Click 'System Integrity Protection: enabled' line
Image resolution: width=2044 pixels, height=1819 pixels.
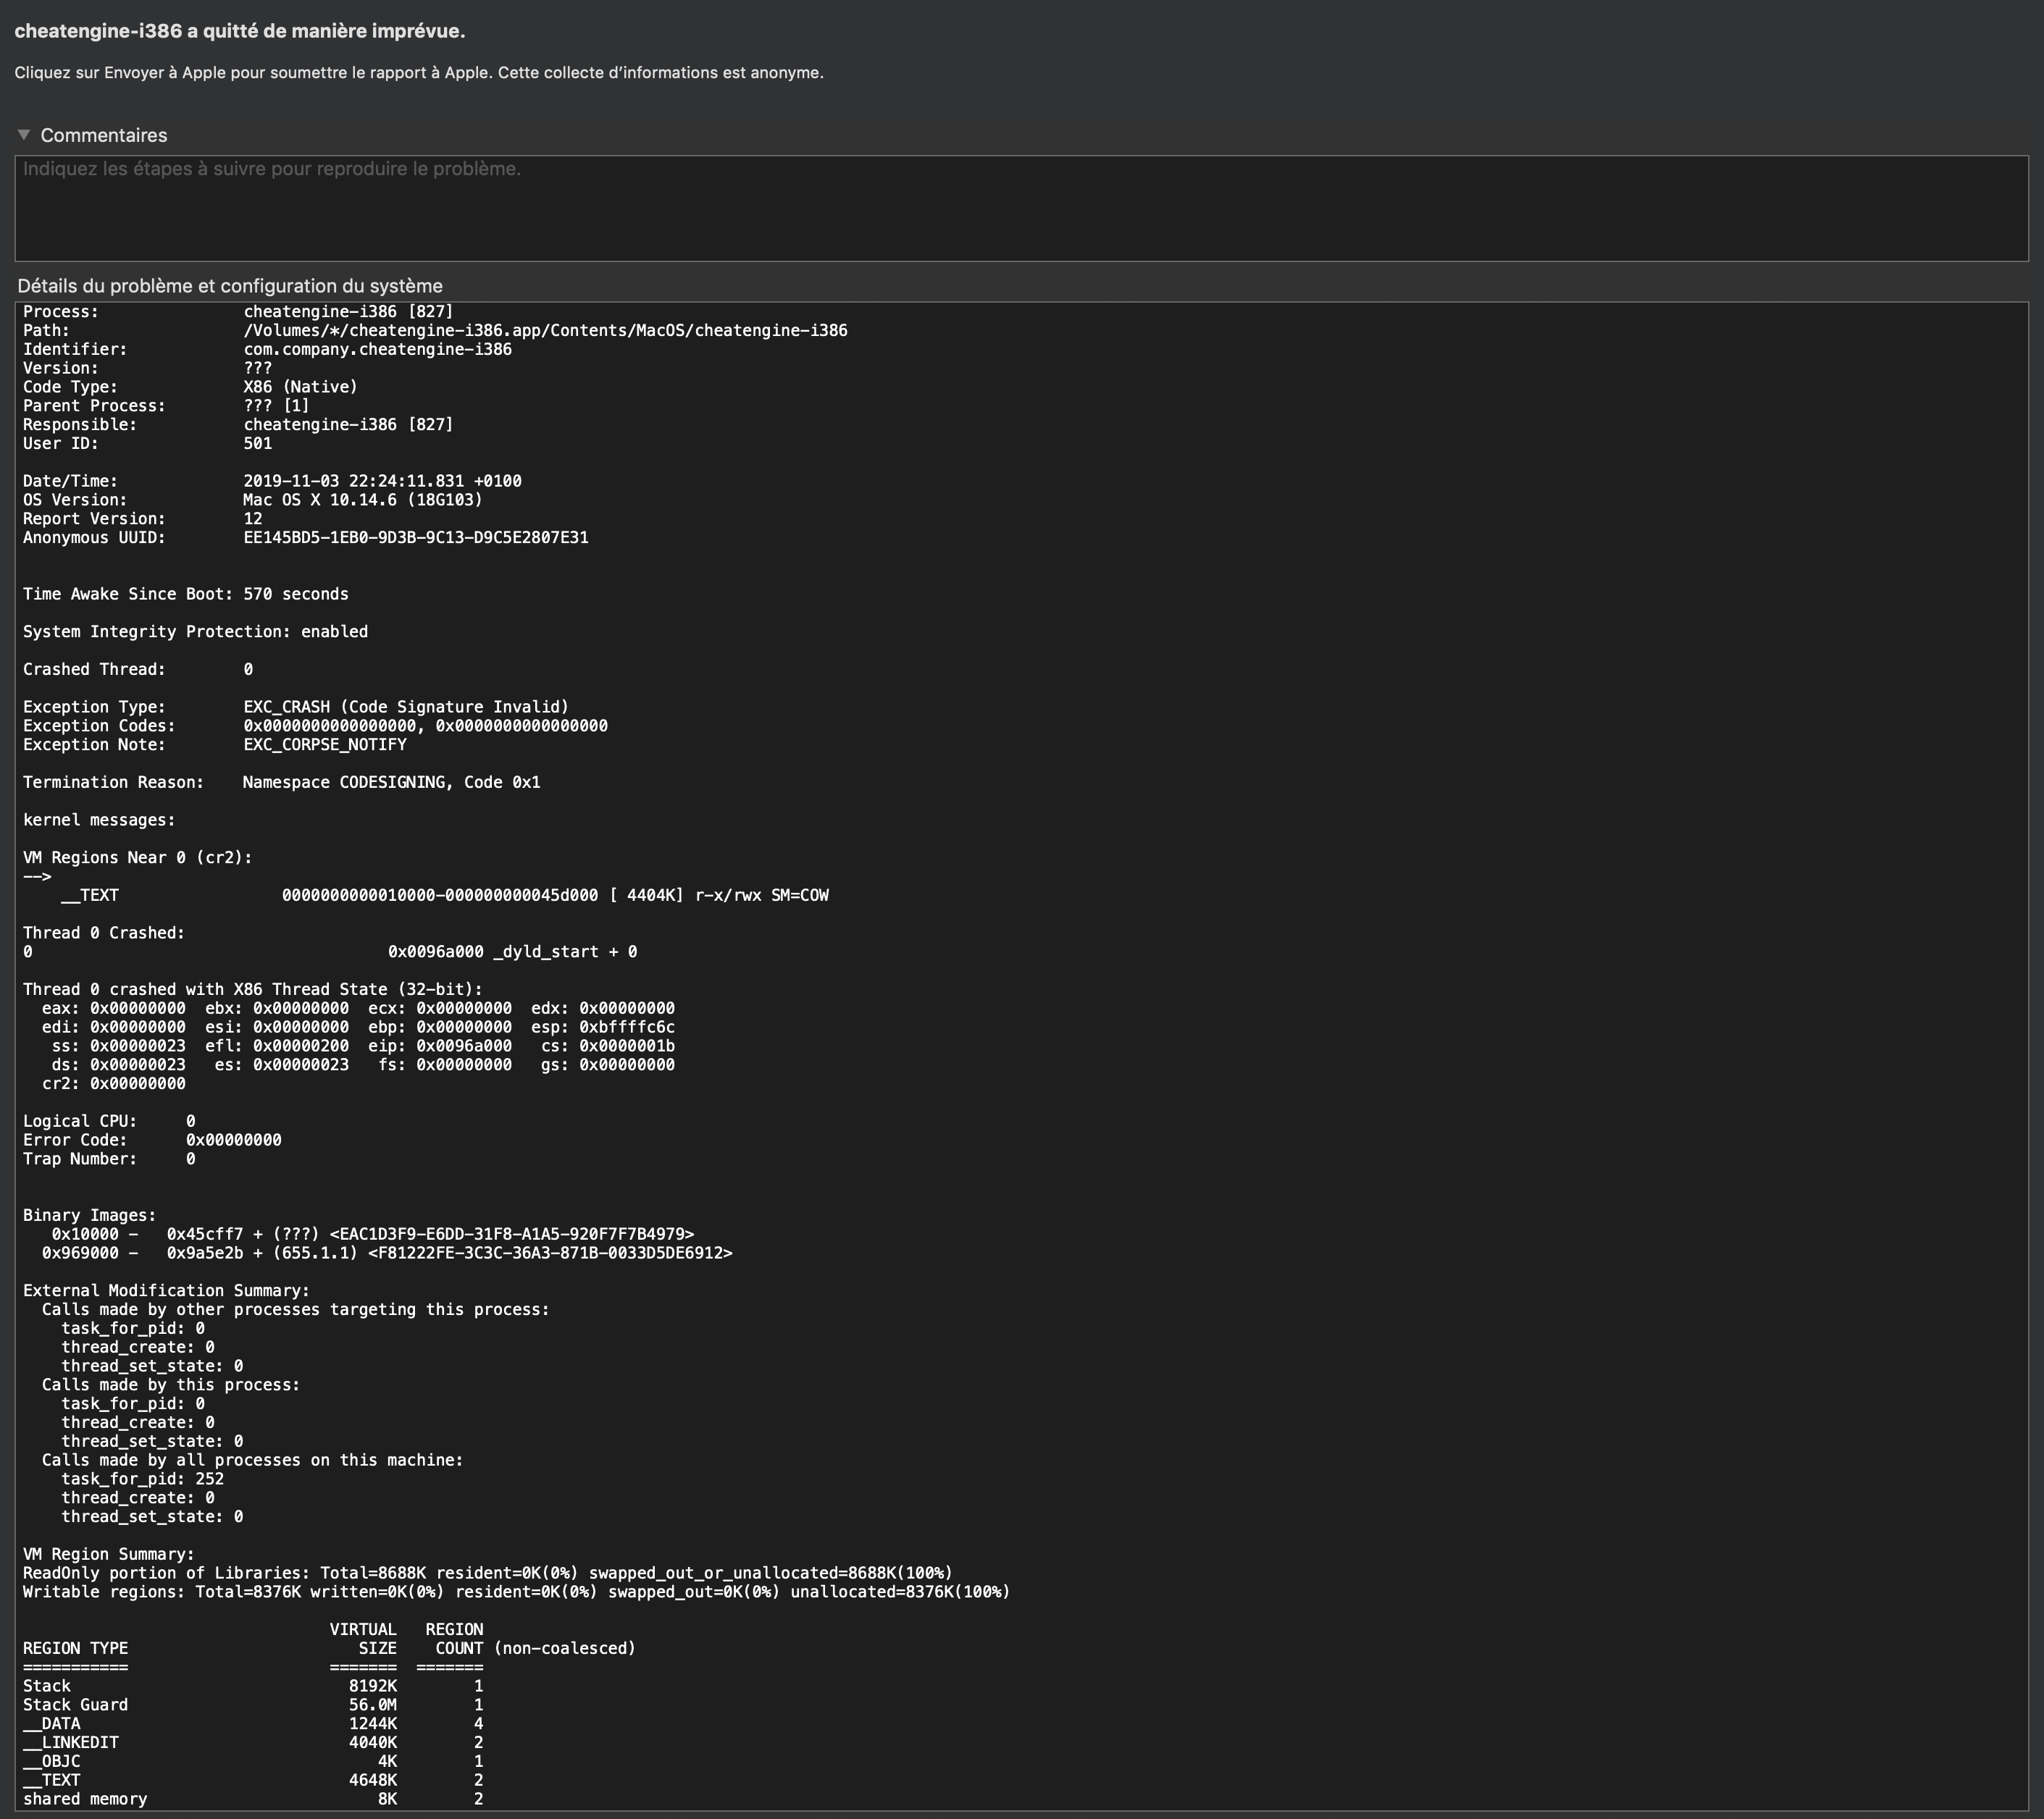coord(195,632)
